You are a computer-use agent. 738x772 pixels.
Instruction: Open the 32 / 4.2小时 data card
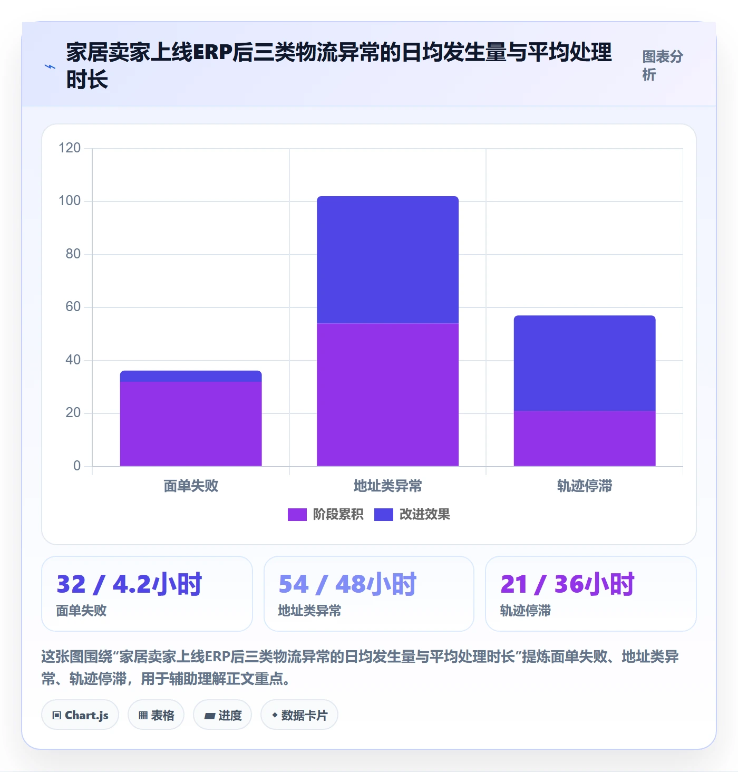click(x=147, y=594)
